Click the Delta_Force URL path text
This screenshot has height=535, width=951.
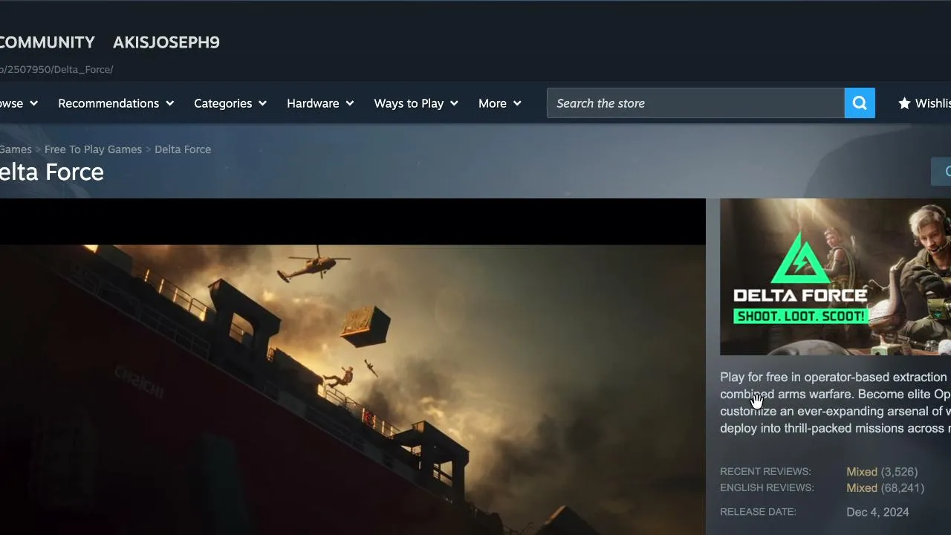(56, 69)
